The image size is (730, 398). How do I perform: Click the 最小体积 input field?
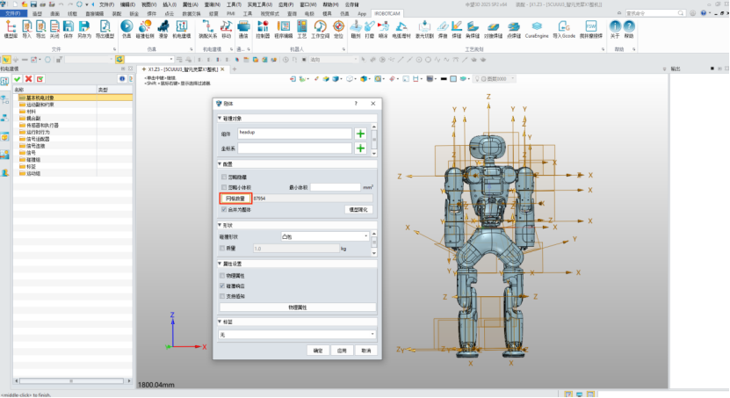point(334,187)
